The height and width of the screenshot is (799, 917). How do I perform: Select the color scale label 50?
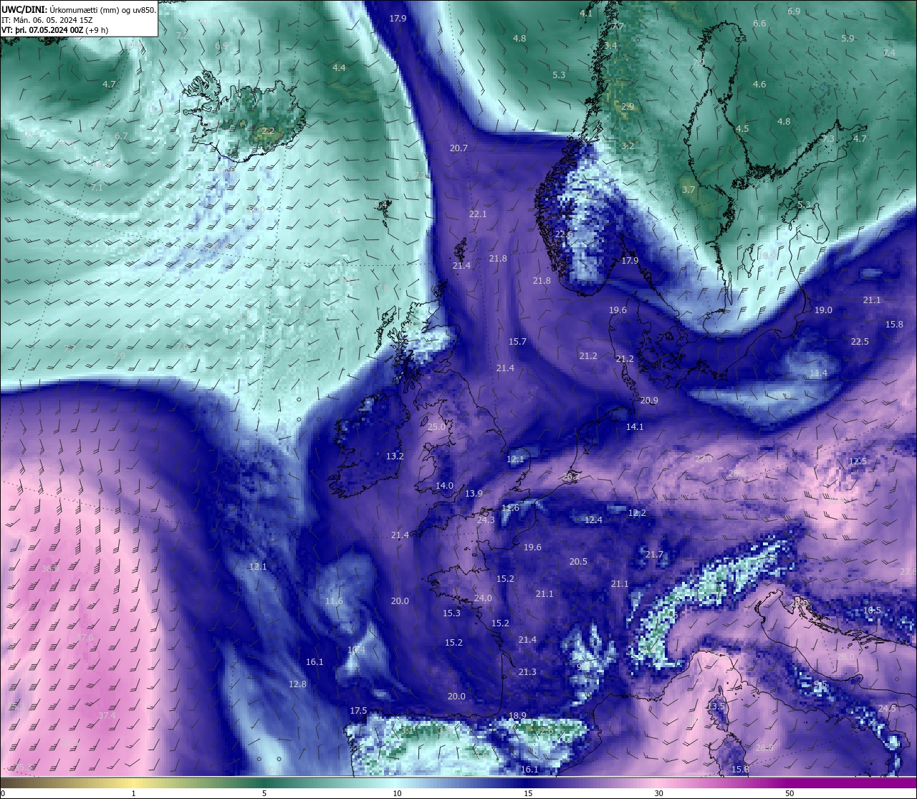pyautogui.click(x=789, y=793)
